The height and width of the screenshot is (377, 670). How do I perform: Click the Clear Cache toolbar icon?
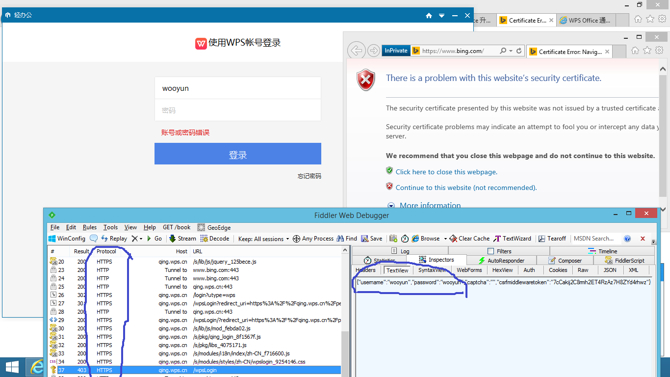point(454,239)
